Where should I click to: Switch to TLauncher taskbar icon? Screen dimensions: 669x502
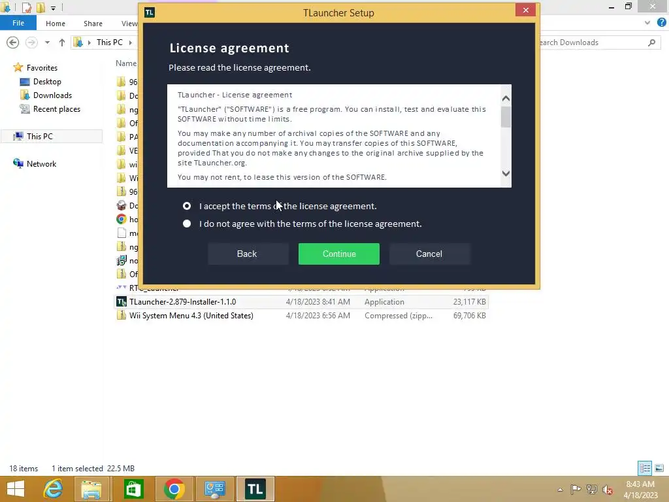(x=255, y=489)
